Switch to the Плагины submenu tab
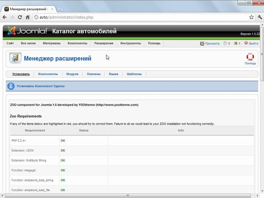The width and height of the screenshot is (264, 198). (x=94, y=74)
